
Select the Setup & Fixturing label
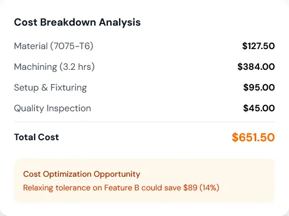(50, 87)
